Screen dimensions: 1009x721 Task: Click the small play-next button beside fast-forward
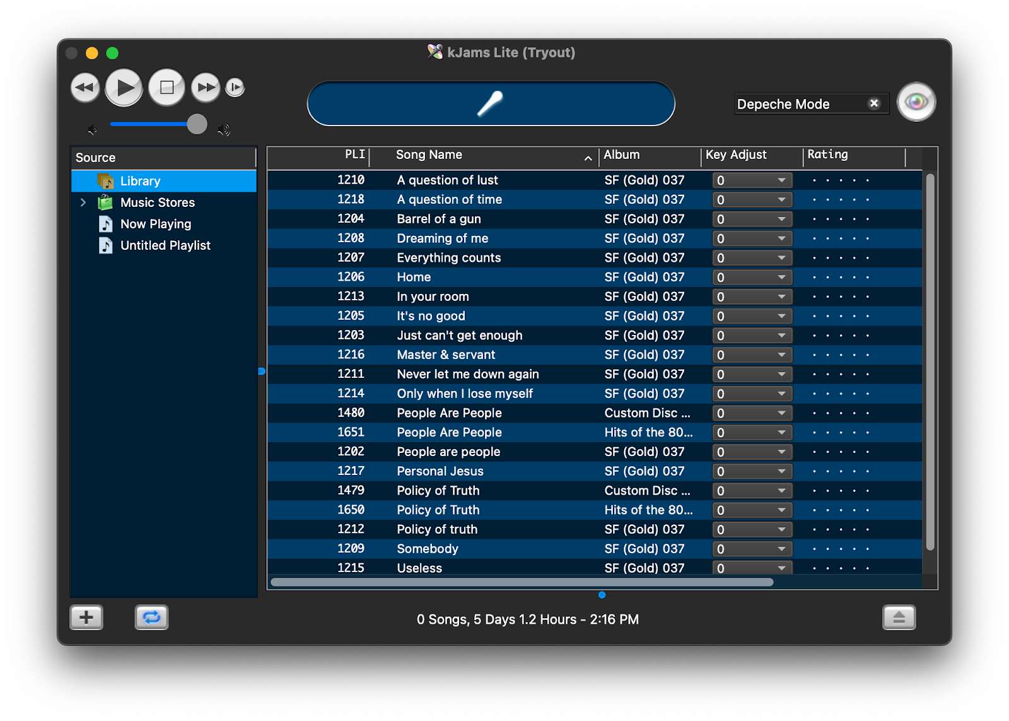235,87
